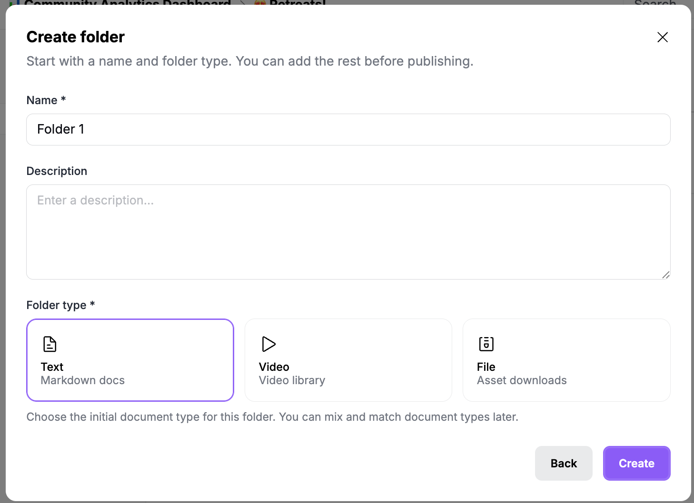The width and height of the screenshot is (694, 503).
Task: Select the Text folder type card
Action: tap(130, 360)
